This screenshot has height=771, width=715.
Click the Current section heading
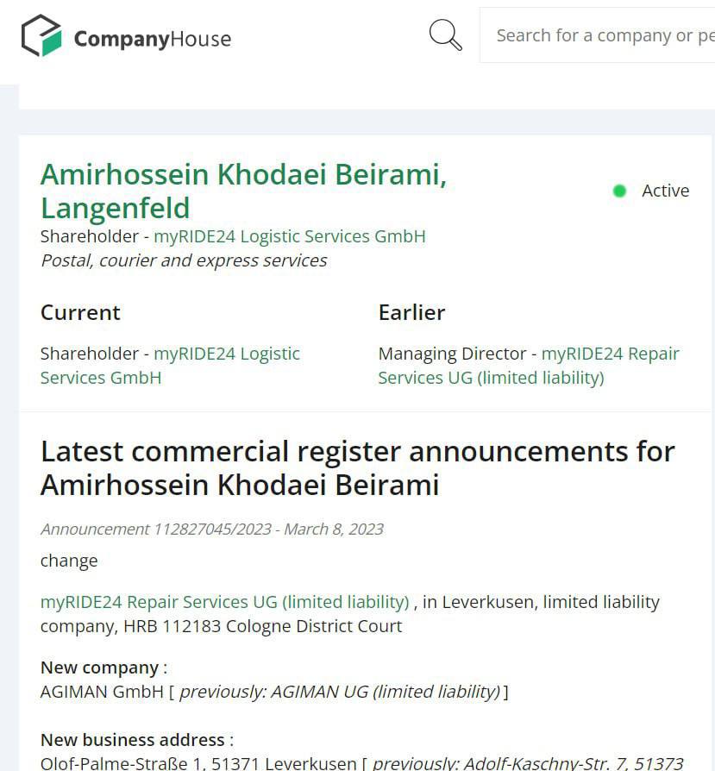(x=80, y=313)
